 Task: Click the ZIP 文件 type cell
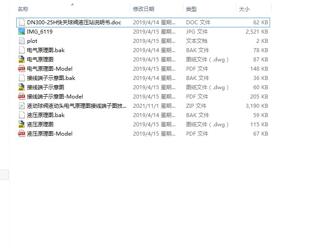point(196,106)
